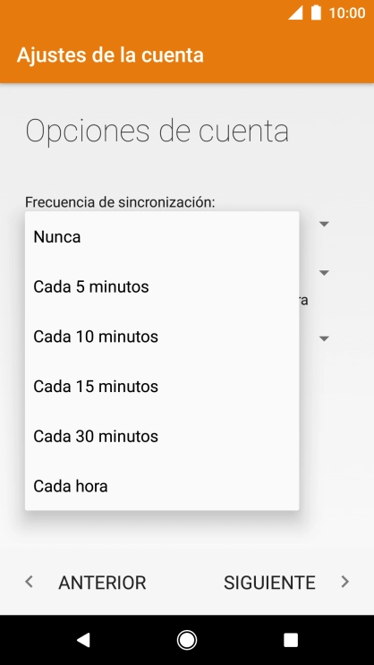The height and width of the screenshot is (665, 374).
Task: Select Cada 5 minutos option
Action: pyautogui.click(x=162, y=286)
